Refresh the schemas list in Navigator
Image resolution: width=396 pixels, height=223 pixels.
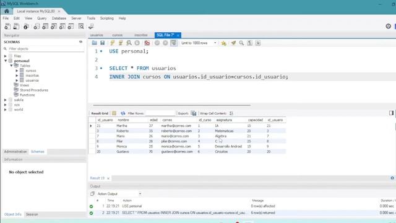[81, 42]
